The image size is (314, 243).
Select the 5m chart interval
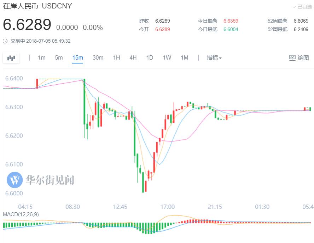[59, 58]
